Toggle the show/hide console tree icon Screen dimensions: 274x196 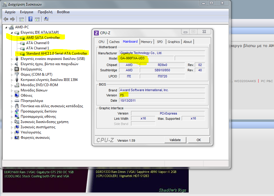click(21, 19)
